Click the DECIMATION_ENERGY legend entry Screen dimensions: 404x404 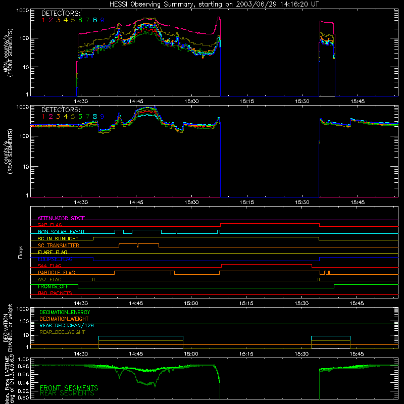[x=65, y=312]
